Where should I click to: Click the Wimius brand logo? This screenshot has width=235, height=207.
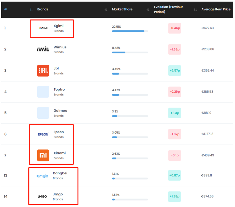(43, 49)
